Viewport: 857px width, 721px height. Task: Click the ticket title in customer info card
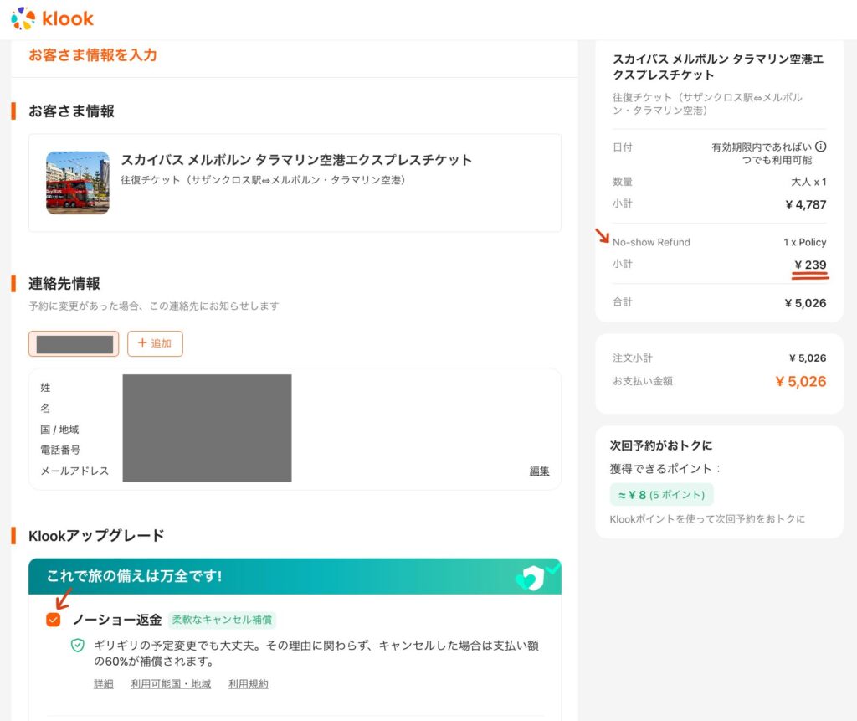(x=296, y=160)
